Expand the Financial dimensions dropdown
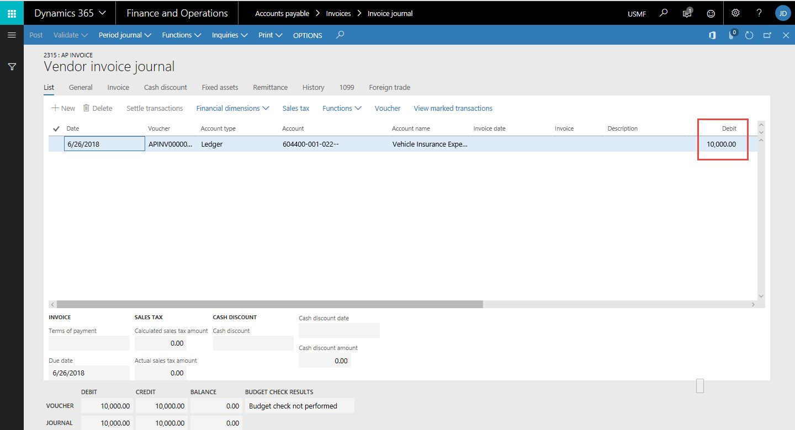 pyautogui.click(x=232, y=108)
